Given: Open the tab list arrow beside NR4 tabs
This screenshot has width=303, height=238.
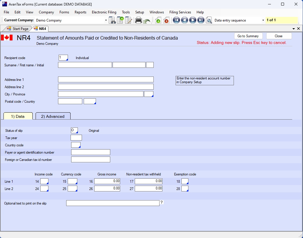Looking at the screenshot, I should [x=294, y=29].
